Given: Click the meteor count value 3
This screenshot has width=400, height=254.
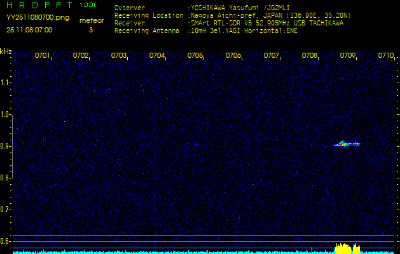Looking at the screenshot, I should pos(91,30).
